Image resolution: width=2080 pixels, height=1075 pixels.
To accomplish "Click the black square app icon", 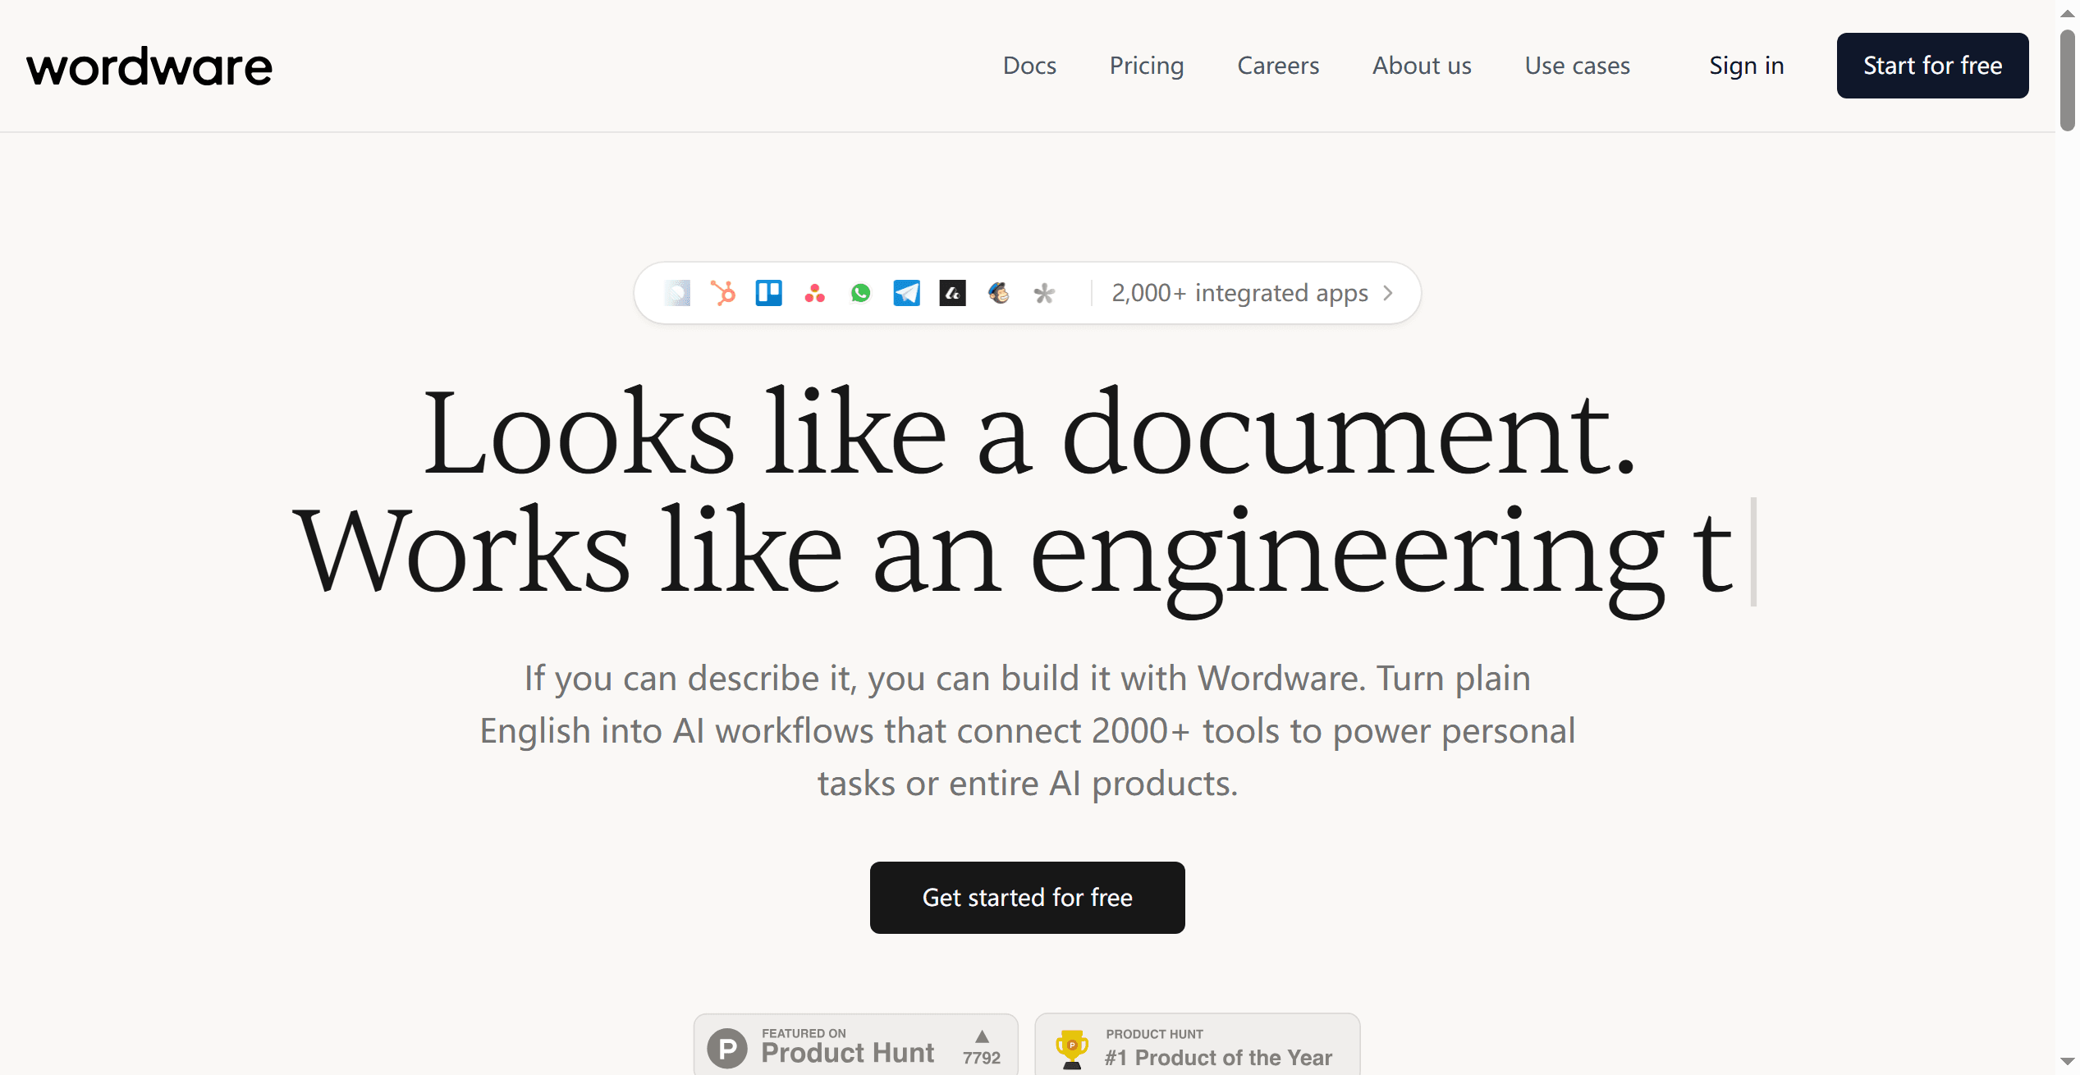I will [953, 293].
